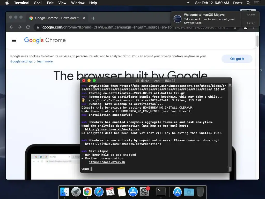
Task: Open Notification Center list icon
Action: tap(256, 3)
